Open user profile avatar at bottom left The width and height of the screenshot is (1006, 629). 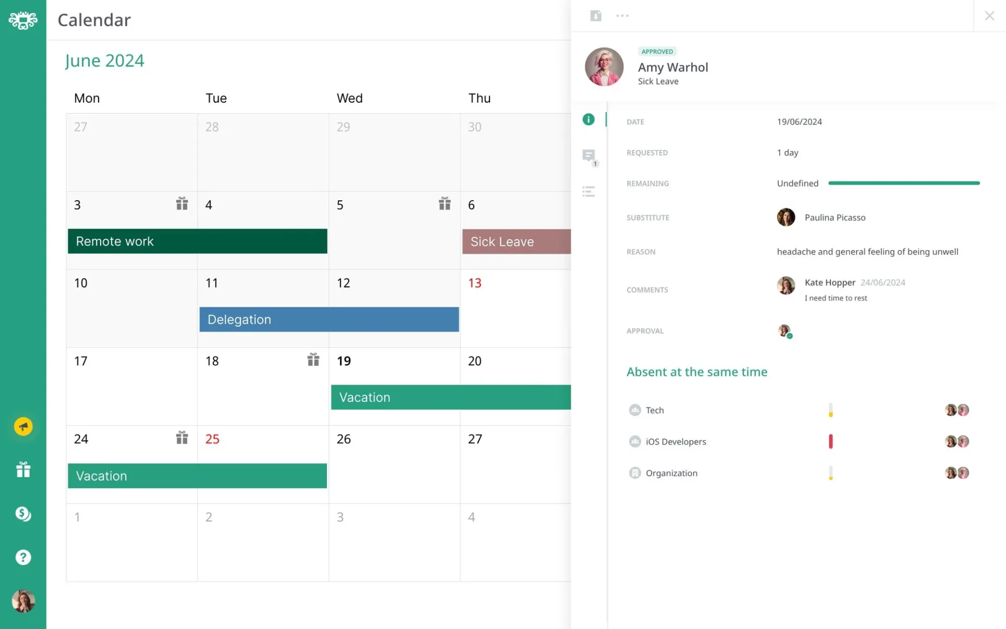click(23, 601)
